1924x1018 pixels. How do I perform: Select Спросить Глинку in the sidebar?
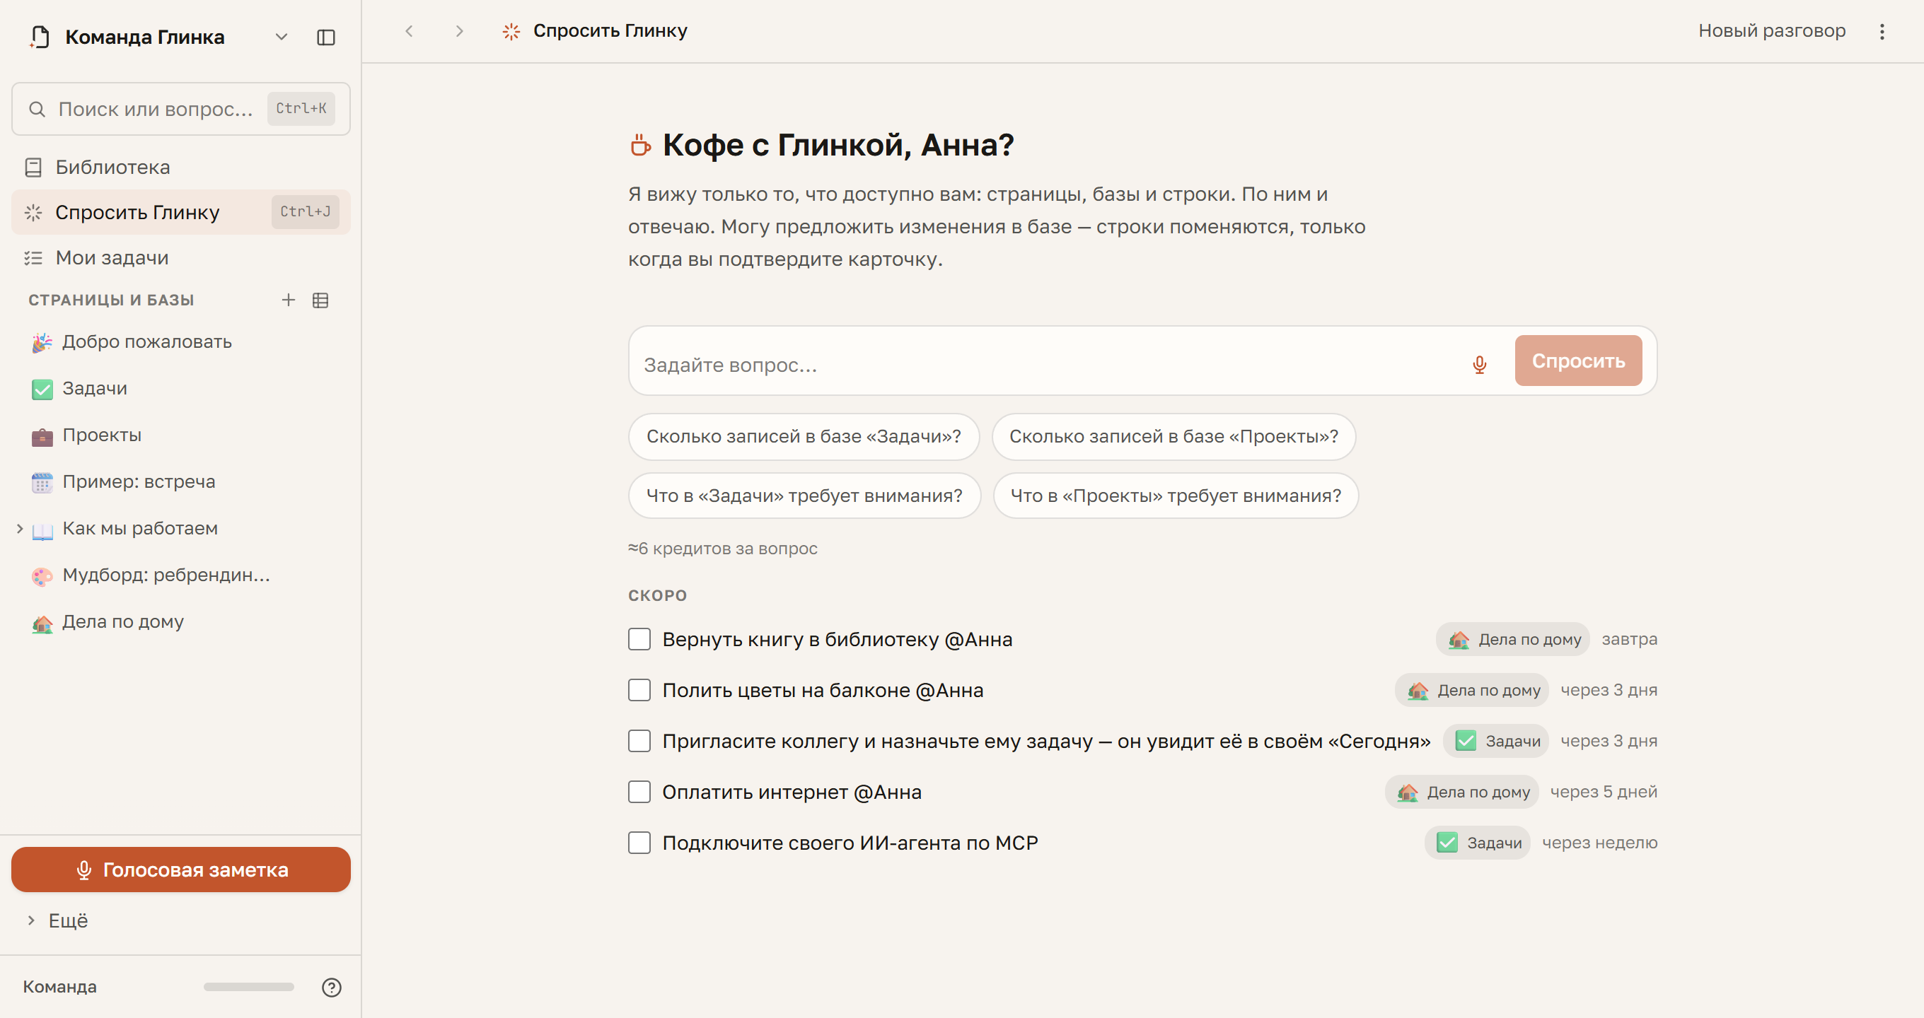tap(181, 212)
